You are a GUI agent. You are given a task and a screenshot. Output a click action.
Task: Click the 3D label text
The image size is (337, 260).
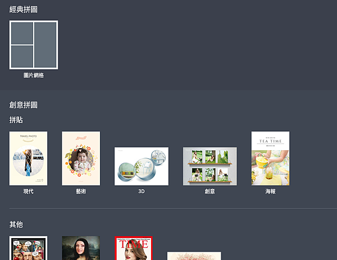click(142, 191)
